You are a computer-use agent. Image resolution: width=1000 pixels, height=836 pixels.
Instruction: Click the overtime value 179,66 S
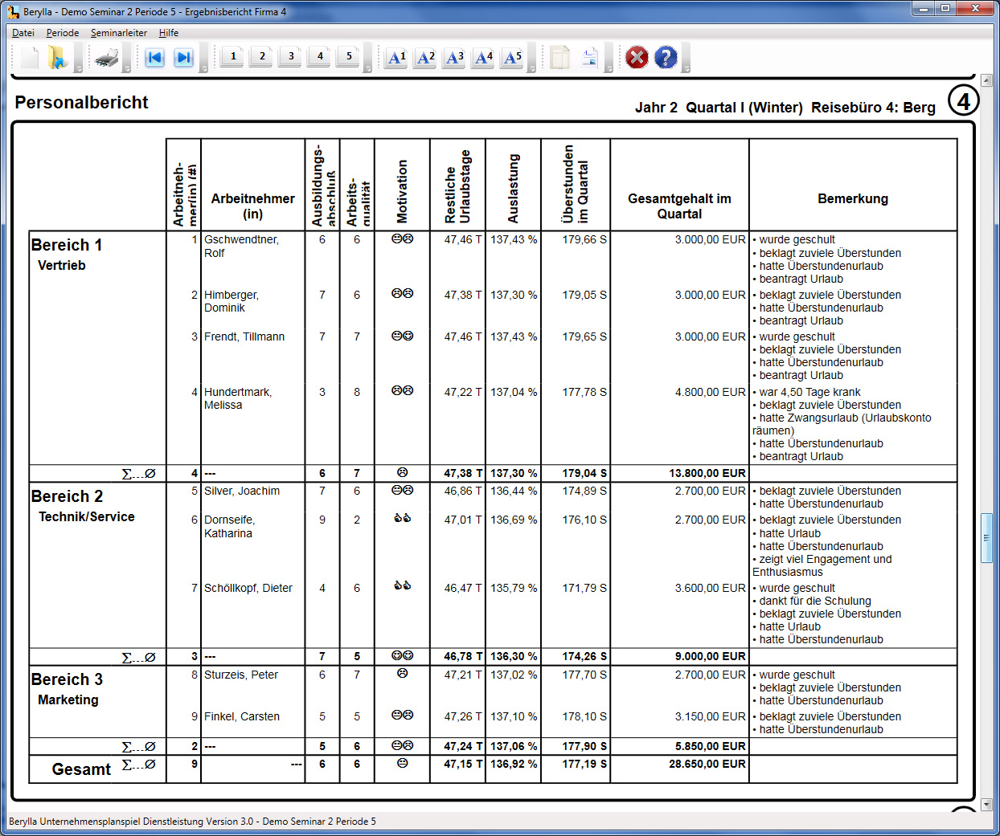click(x=584, y=239)
